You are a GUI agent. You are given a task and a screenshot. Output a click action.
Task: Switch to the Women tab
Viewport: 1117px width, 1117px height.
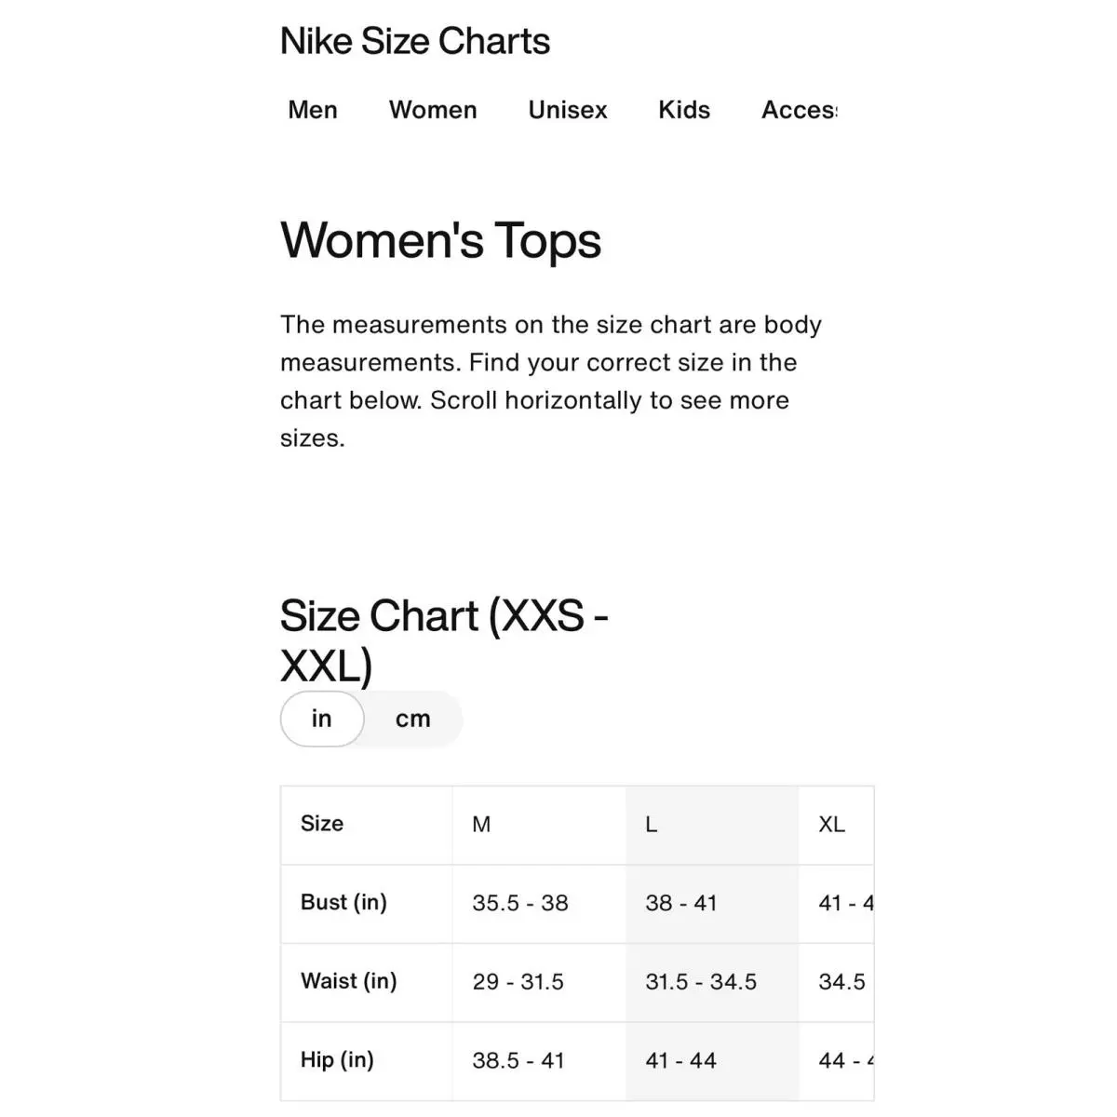coord(433,110)
